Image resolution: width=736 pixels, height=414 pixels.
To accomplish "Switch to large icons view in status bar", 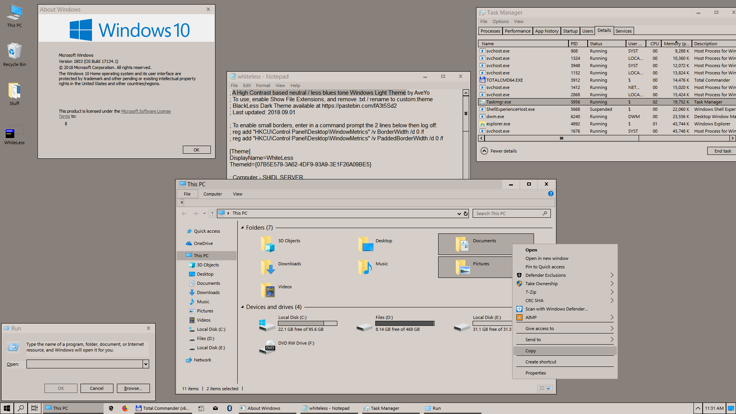I will click(549, 388).
